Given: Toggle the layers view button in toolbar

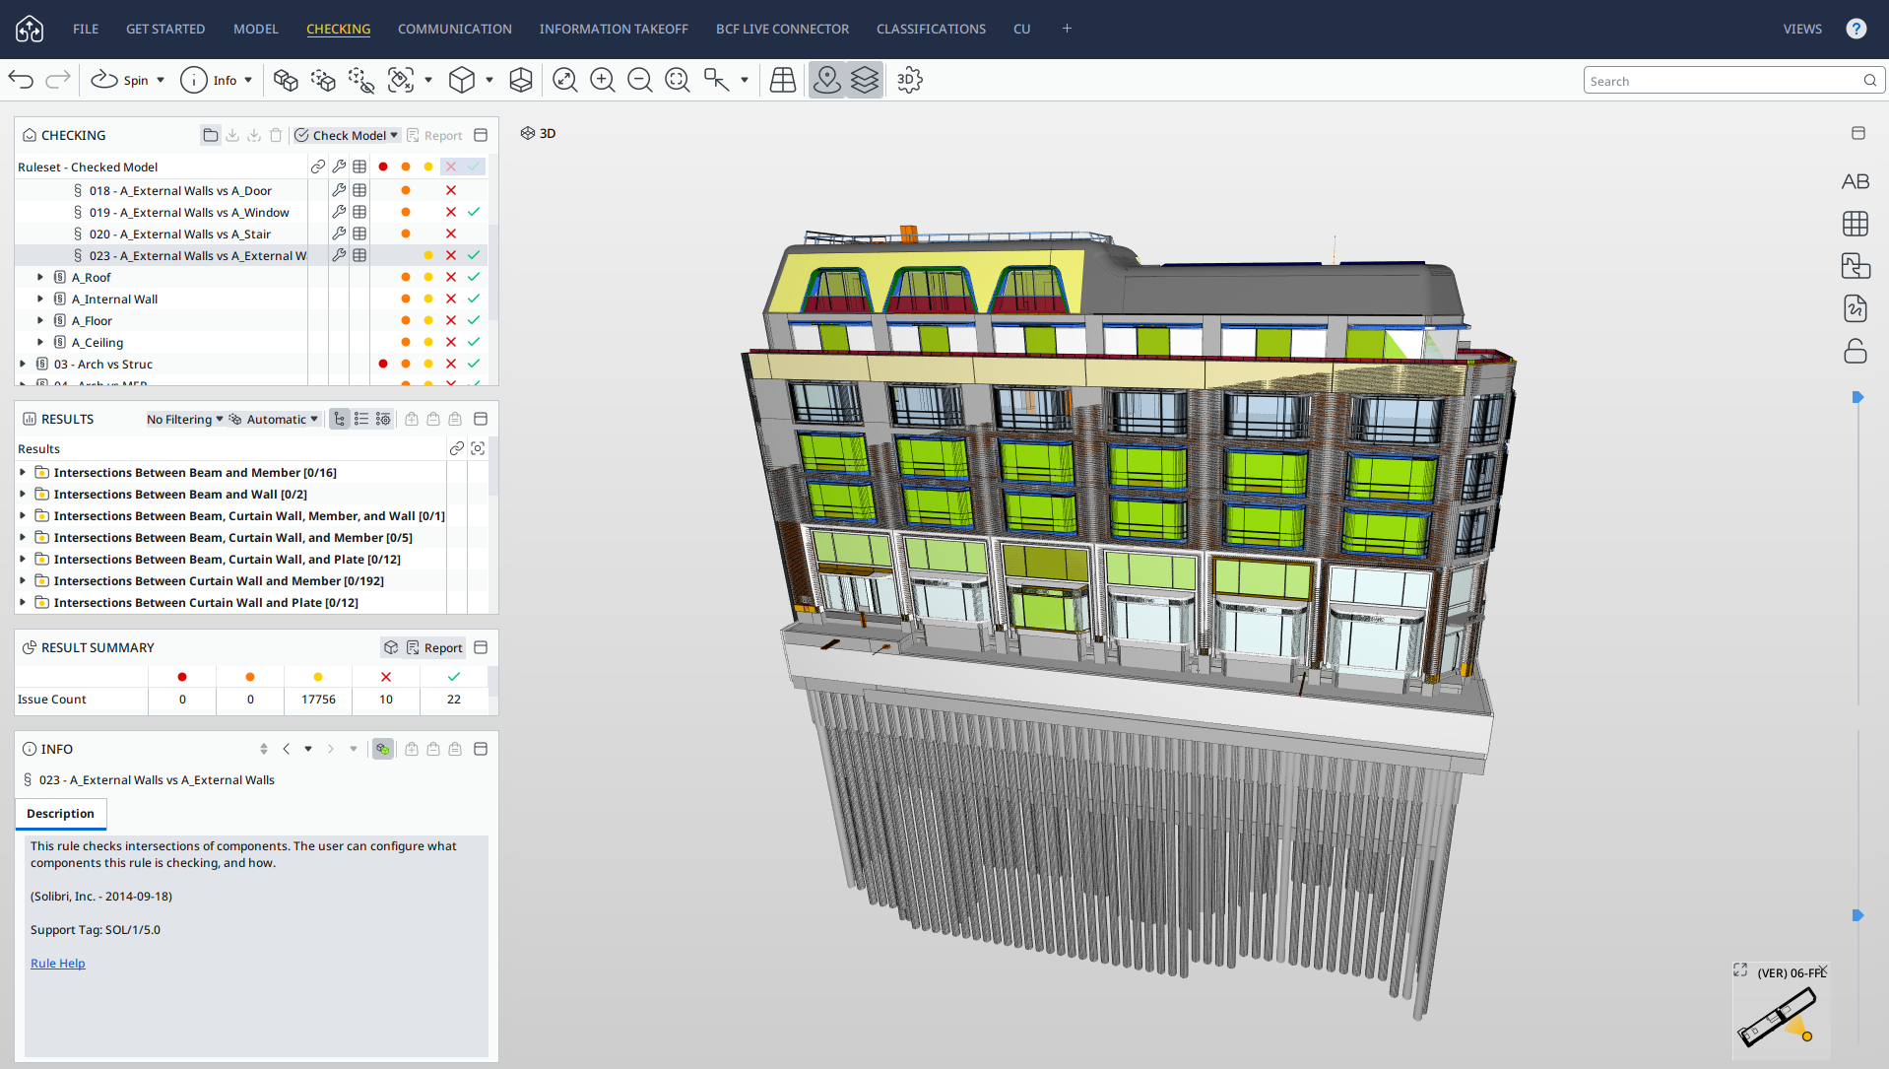Looking at the screenshot, I should (x=864, y=81).
